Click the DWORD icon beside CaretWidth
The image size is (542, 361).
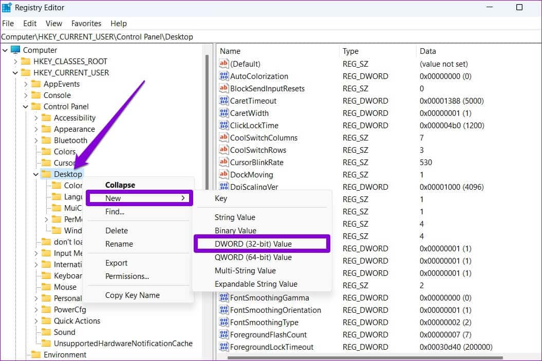pos(223,113)
